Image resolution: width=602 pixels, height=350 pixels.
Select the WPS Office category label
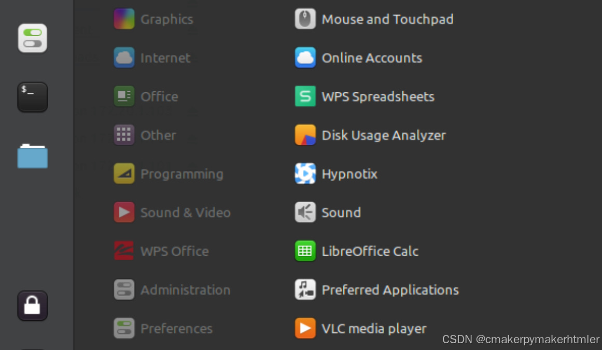175,251
